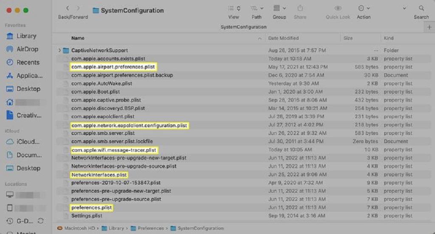The width and height of the screenshot is (435, 234).
Task: Select com.apple.Boot.plist
Action: click(96, 92)
